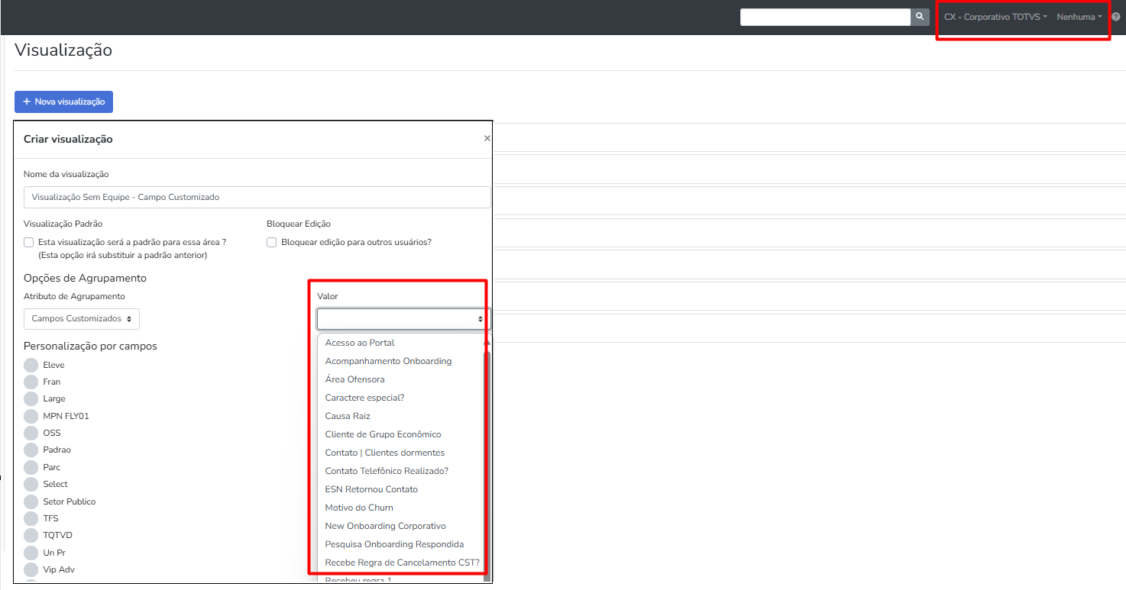The width and height of the screenshot is (1126, 590).
Task: Click the search magnifier icon button
Action: [920, 17]
